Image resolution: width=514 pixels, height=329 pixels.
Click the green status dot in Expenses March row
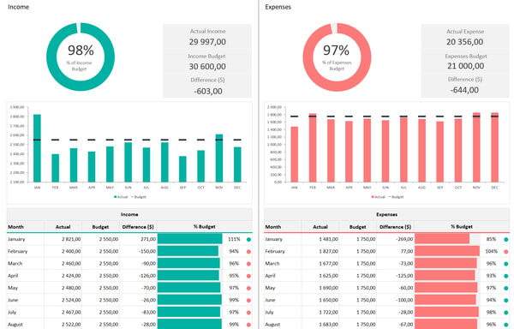point(506,264)
